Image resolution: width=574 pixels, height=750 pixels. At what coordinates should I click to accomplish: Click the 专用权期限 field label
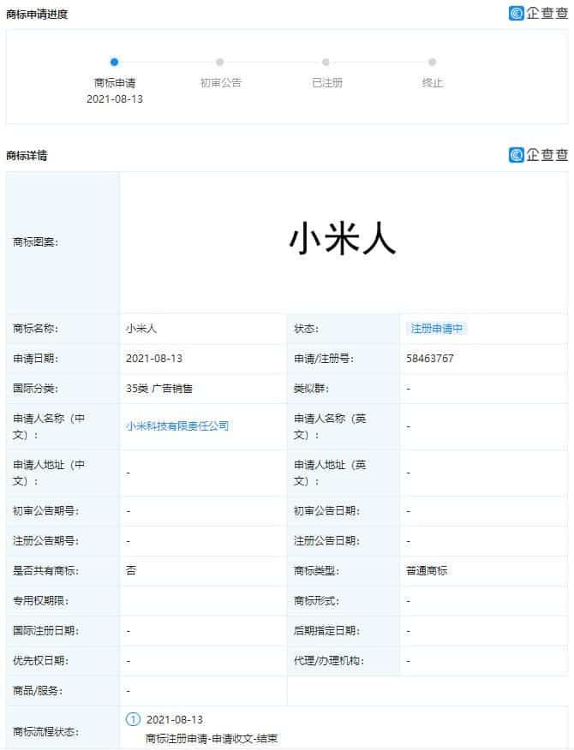click(40, 601)
